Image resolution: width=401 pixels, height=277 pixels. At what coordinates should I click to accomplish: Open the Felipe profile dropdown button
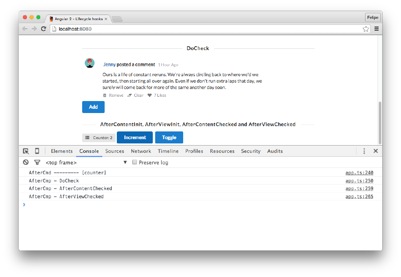pyautogui.click(x=372, y=18)
